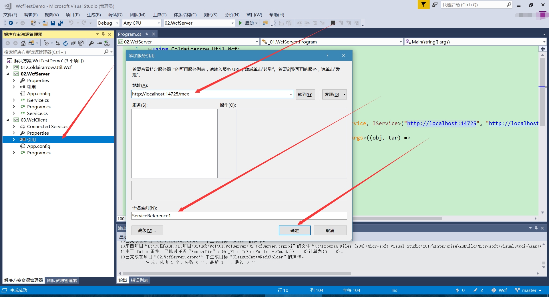This screenshot has height=297, width=549.
Task: Open the address URL combo box dropdown arrow
Action: (x=291, y=94)
